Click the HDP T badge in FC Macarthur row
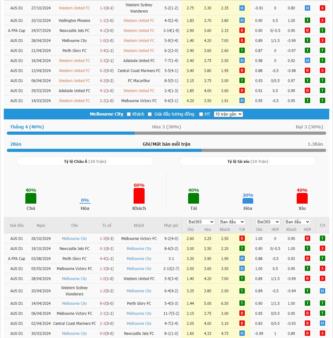Screen dimensions: 333x338 point(307,81)
